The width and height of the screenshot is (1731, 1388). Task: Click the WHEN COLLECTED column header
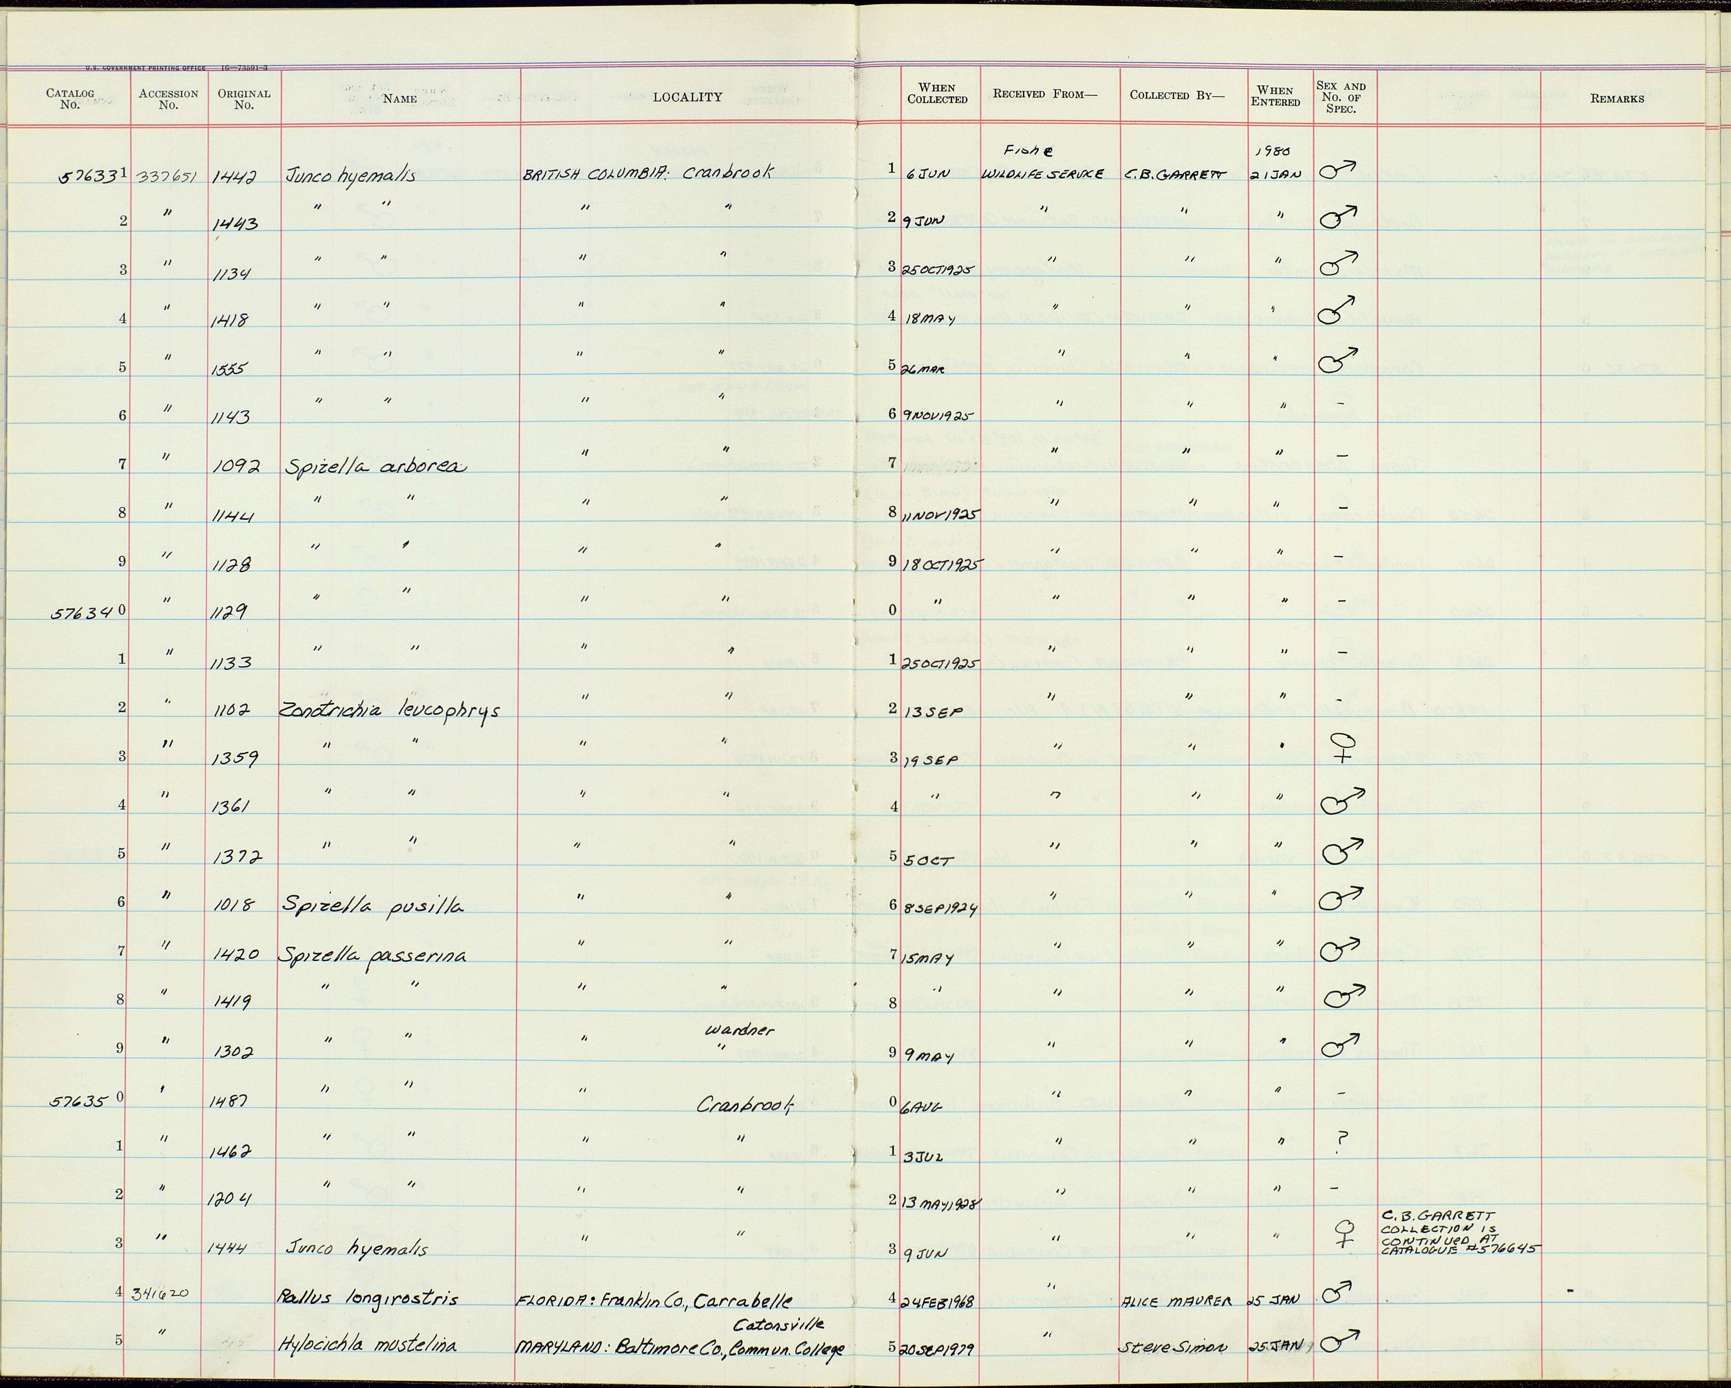[x=937, y=93]
